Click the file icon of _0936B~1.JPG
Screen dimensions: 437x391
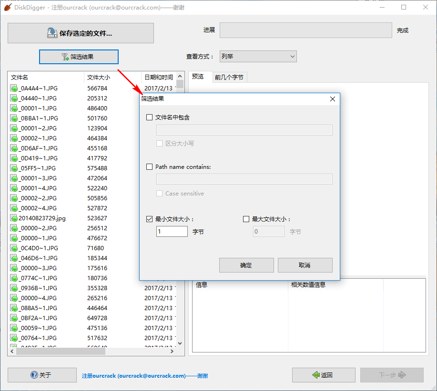(x=14, y=288)
